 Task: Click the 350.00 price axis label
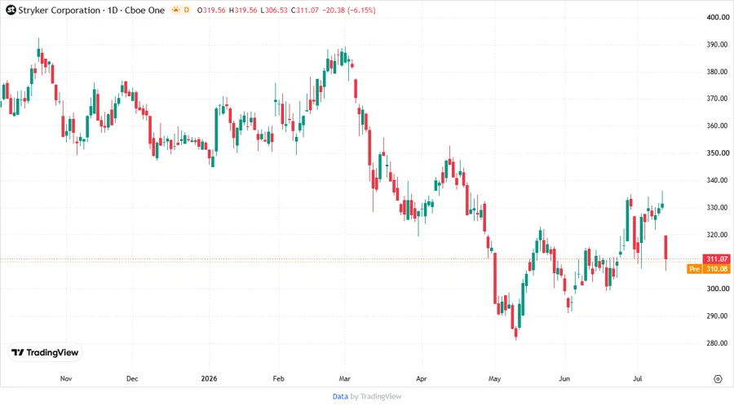(718, 152)
